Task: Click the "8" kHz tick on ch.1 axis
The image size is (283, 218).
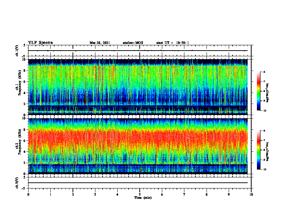Action: [x=25, y=71]
